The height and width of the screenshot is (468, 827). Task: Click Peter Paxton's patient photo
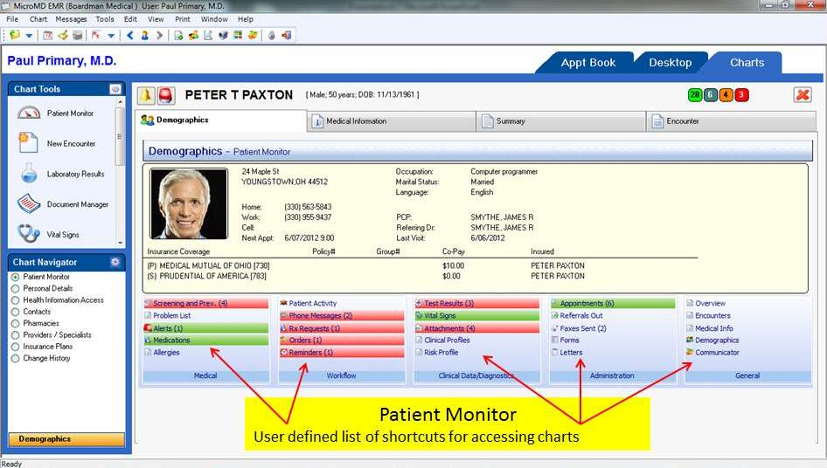[x=189, y=203]
